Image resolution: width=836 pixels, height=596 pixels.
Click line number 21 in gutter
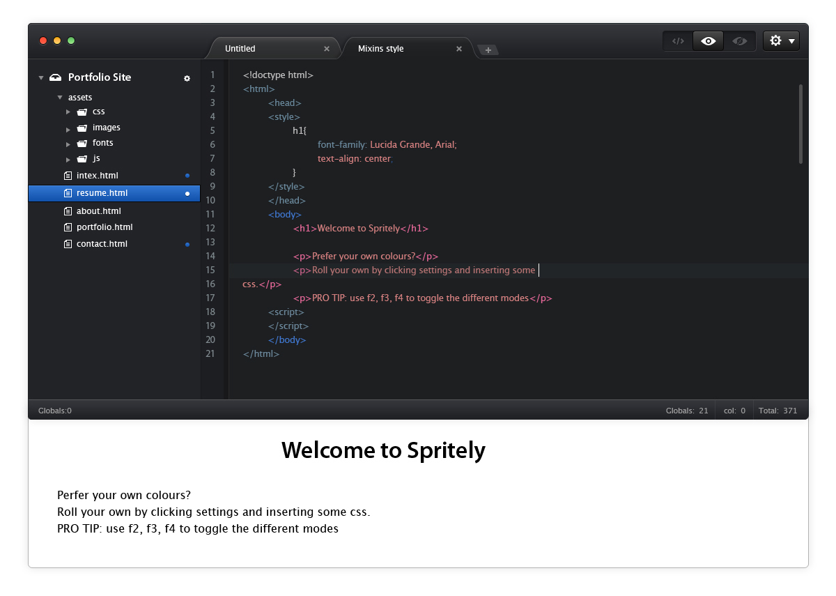click(210, 353)
